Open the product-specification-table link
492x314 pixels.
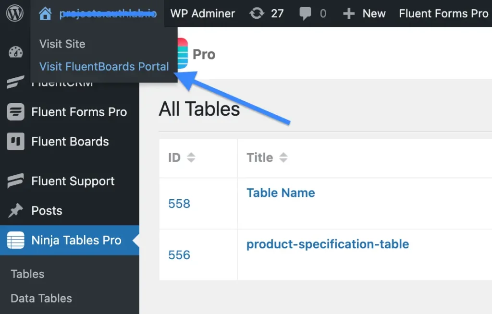point(327,244)
